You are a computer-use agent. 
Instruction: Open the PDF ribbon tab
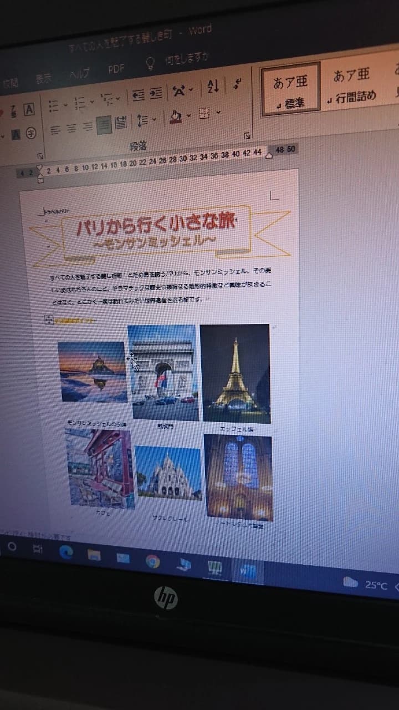[x=116, y=69]
